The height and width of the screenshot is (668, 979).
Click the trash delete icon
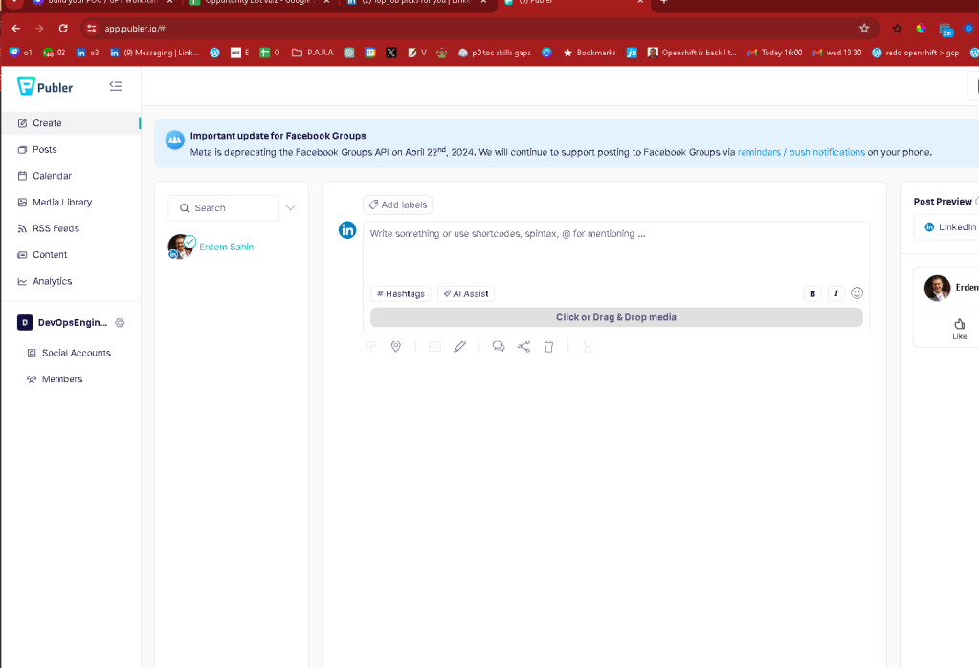pyautogui.click(x=548, y=346)
